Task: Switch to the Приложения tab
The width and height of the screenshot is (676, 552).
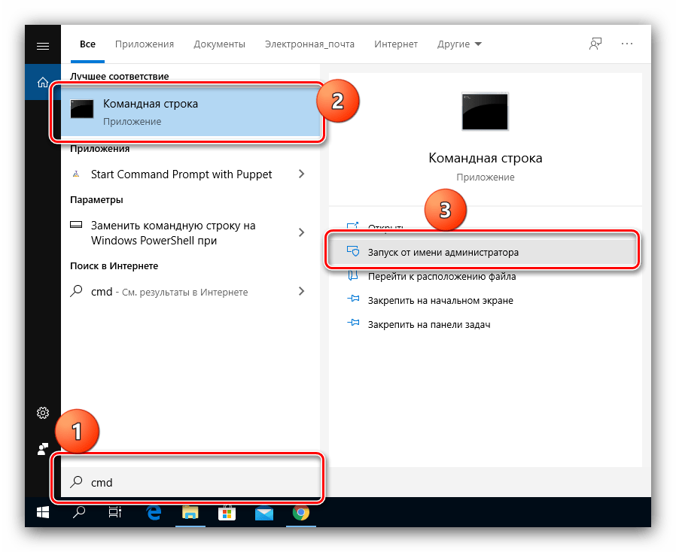Action: coord(145,44)
